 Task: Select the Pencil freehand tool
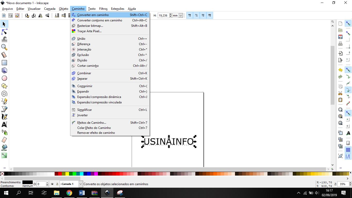tap(4, 101)
